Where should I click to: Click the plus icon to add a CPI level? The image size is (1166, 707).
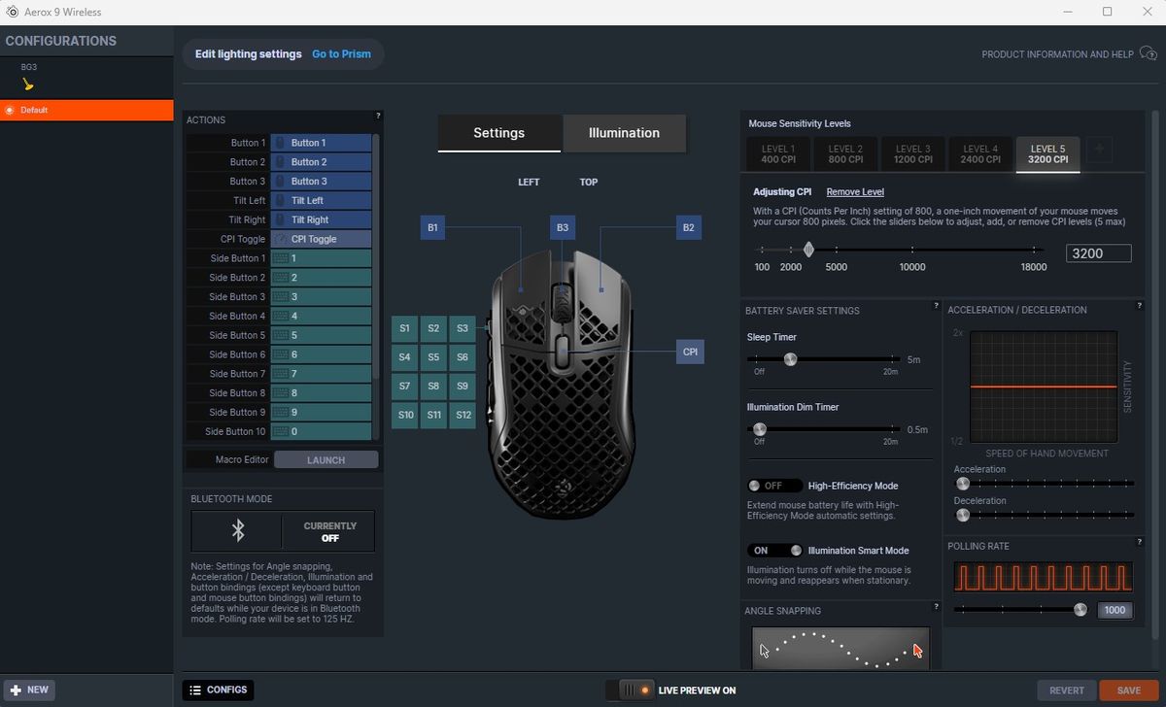1099,150
